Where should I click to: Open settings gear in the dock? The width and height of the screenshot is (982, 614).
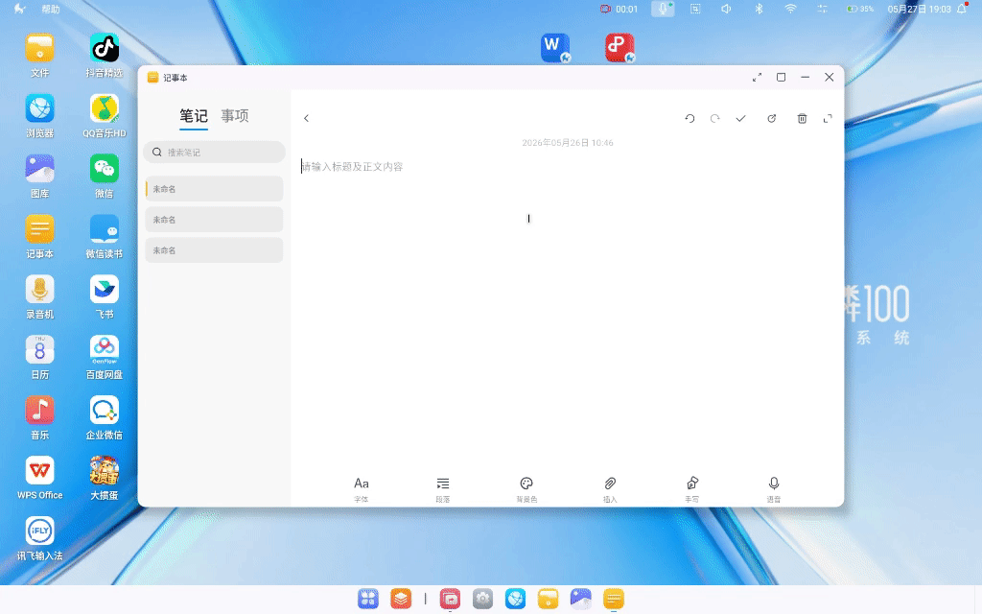(x=482, y=599)
